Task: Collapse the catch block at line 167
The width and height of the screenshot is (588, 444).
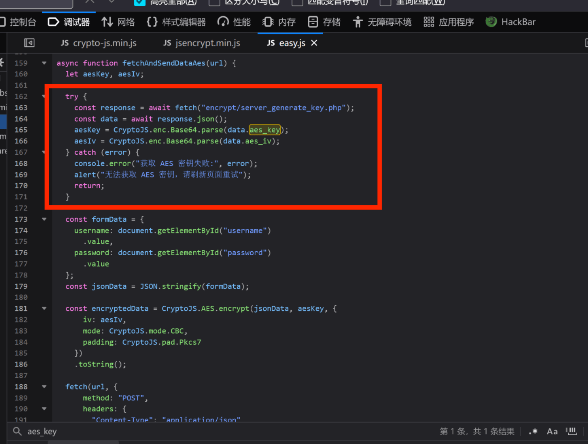Action: 44,152
